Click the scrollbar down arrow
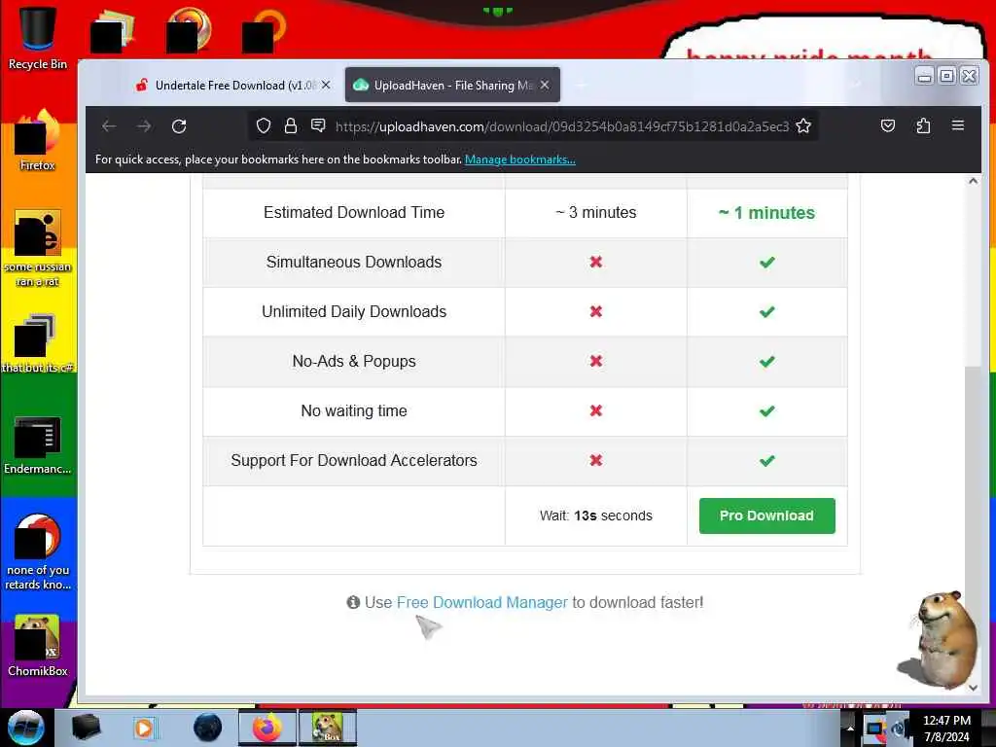This screenshot has height=747, width=996. click(x=973, y=688)
